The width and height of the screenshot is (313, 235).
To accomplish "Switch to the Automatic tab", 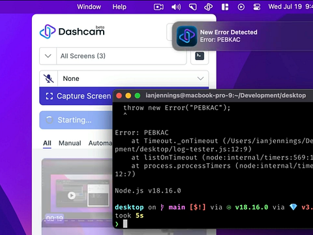I will pyautogui.click(x=100, y=143).
